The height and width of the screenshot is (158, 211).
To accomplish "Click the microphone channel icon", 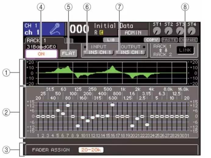I will (55, 29).
